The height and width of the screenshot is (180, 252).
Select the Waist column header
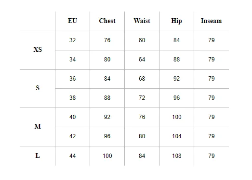click(x=142, y=21)
